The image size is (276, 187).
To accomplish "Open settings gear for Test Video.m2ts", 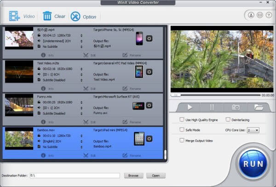I will tap(149, 72).
